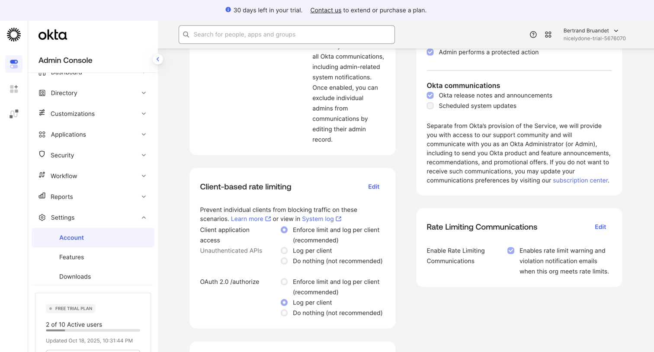Open the workflows connector icon in left rail
The width and height of the screenshot is (654, 352).
click(x=14, y=114)
